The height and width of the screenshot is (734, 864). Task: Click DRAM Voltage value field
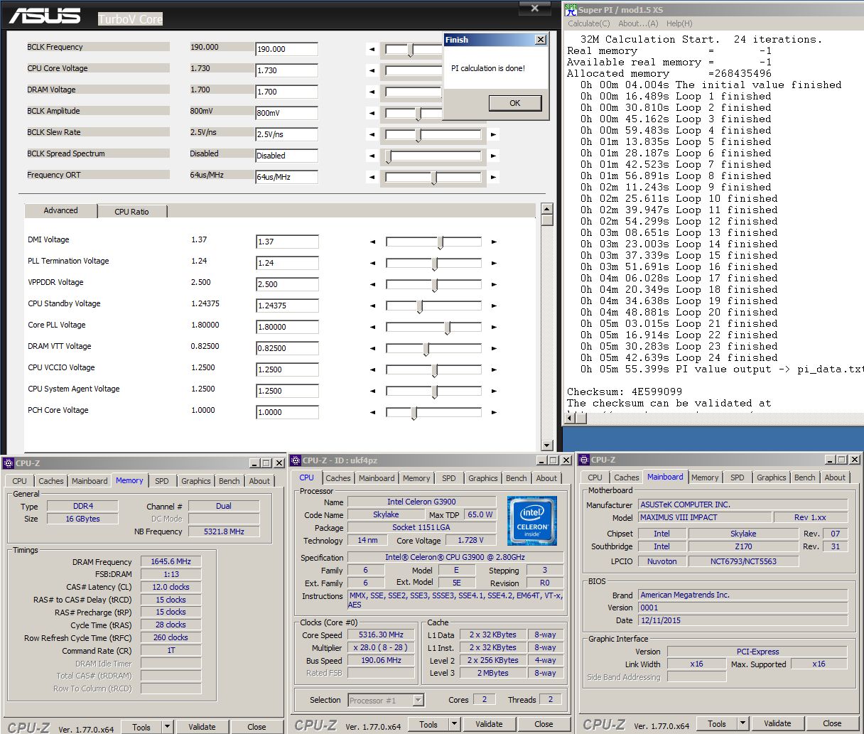(x=286, y=92)
